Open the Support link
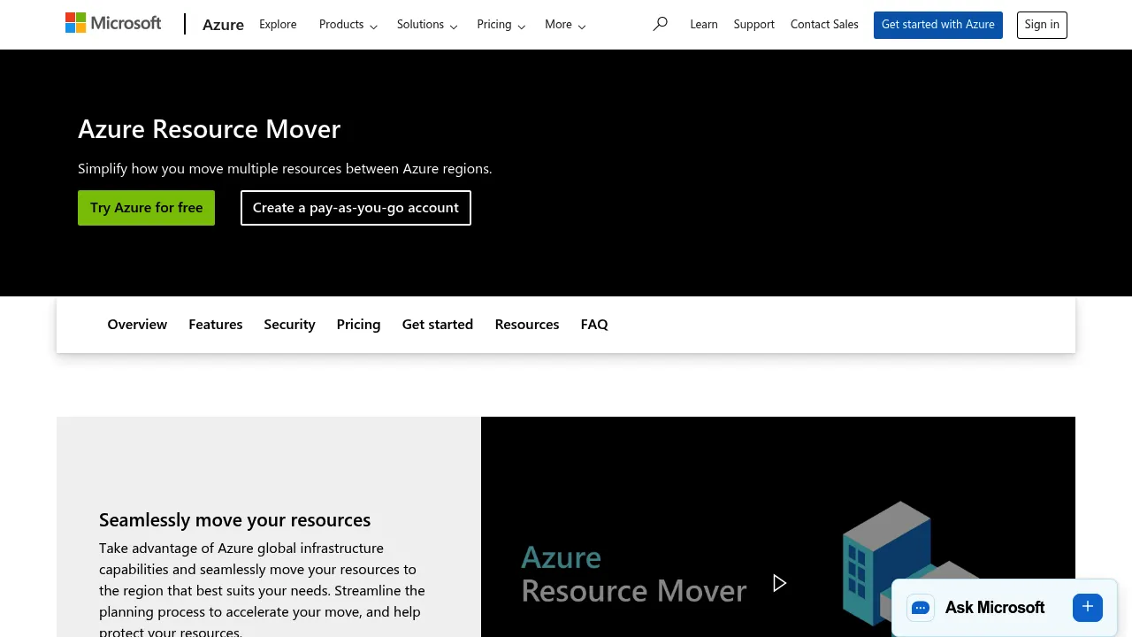The height and width of the screenshot is (637, 1132). [x=754, y=25]
